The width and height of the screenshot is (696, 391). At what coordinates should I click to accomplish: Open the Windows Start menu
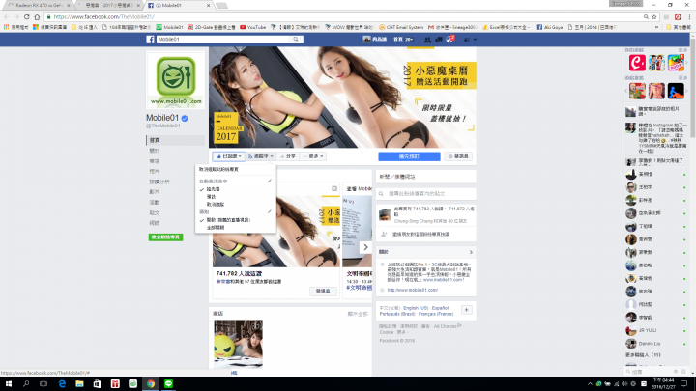pyautogui.click(x=9, y=384)
